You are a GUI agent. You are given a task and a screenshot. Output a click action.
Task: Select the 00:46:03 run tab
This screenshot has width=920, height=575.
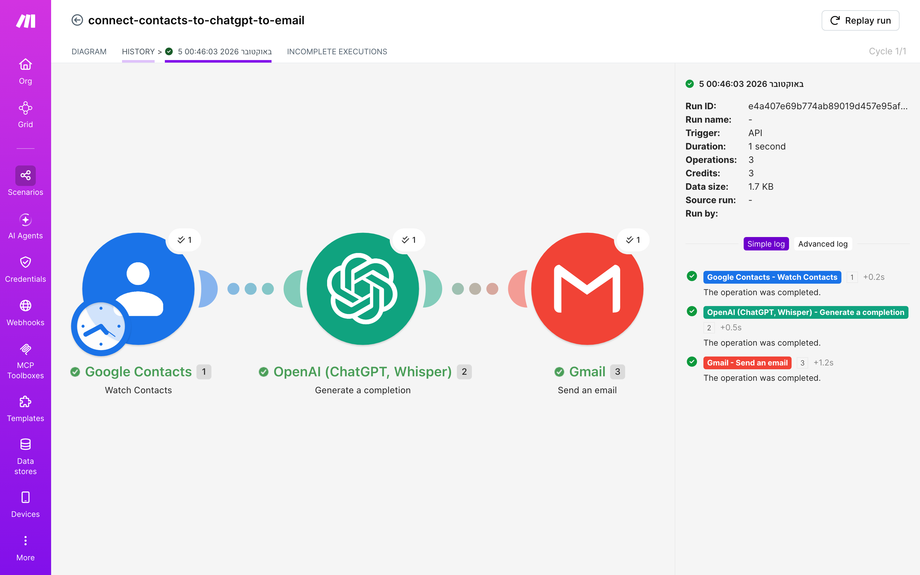pos(218,52)
